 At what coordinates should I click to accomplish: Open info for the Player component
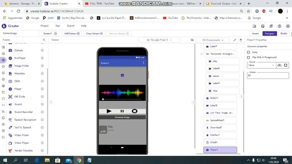coord(42,89)
